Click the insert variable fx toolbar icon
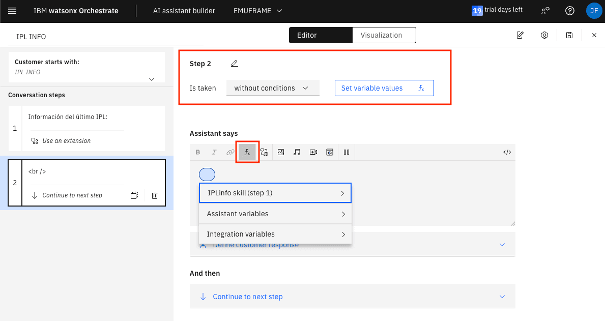This screenshot has height=321, width=605. click(x=247, y=152)
